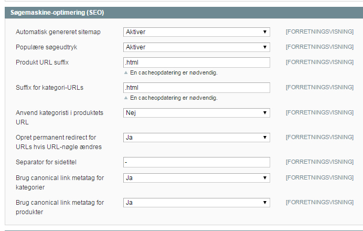Image resolution: width=363 pixels, height=231 pixels.
Task: Open the Populære søgeudtryk dropdown
Action: tap(197, 47)
